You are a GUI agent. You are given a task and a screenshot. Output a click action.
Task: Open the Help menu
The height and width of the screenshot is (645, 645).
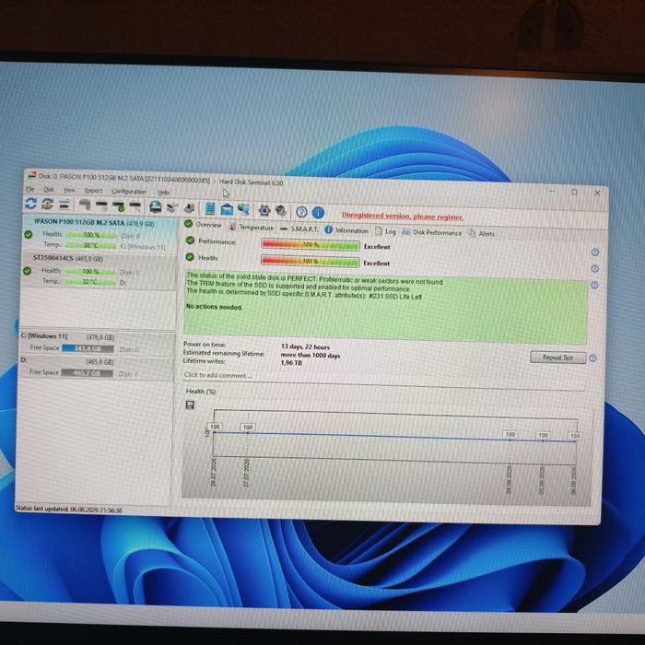click(x=163, y=192)
